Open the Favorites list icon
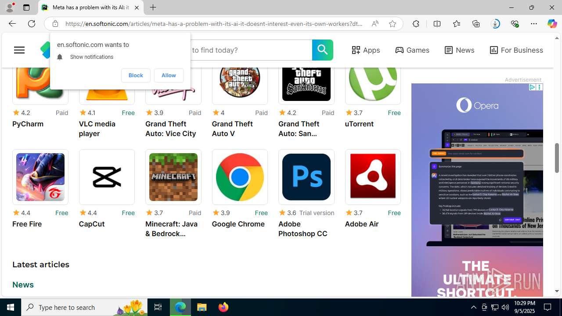 (457, 24)
